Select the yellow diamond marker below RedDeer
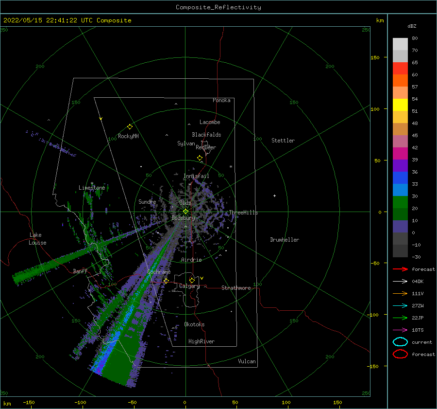This screenshot has height=409, width=437. [200, 158]
